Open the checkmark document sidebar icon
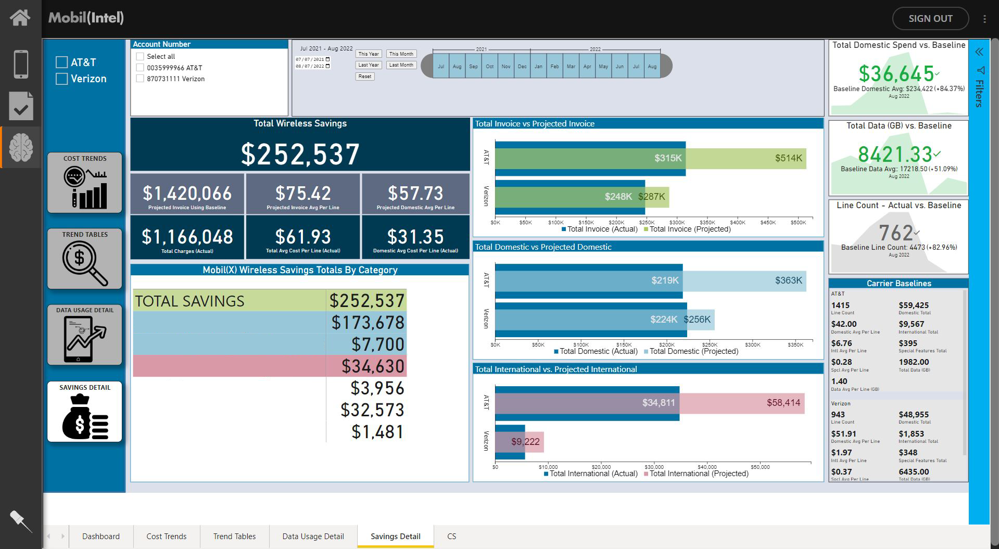The image size is (999, 549). [x=21, y=106]
